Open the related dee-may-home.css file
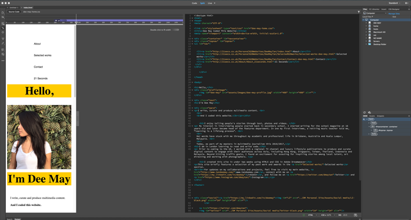 tap(32, 12)
